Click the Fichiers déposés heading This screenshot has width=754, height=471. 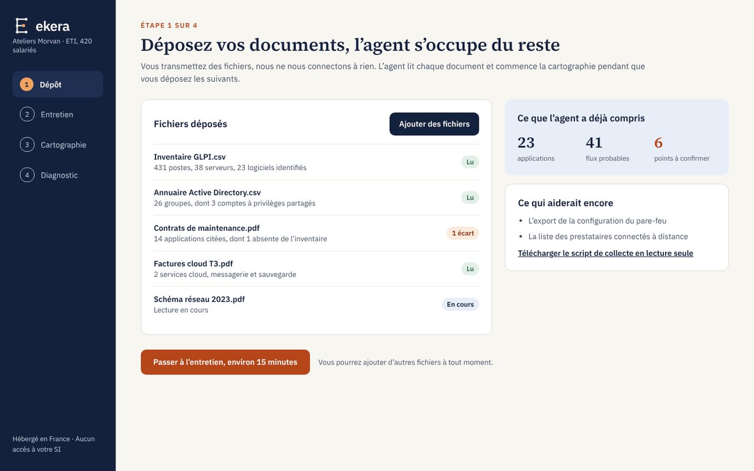(190, 124)
